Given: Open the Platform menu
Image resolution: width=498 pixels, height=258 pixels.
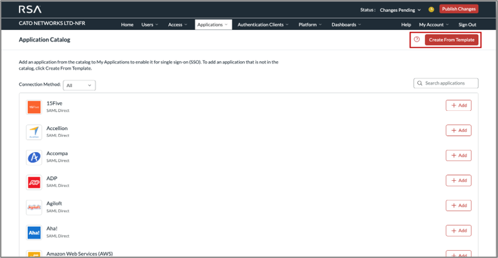Looking at the screenshot, I should (310, 25).
